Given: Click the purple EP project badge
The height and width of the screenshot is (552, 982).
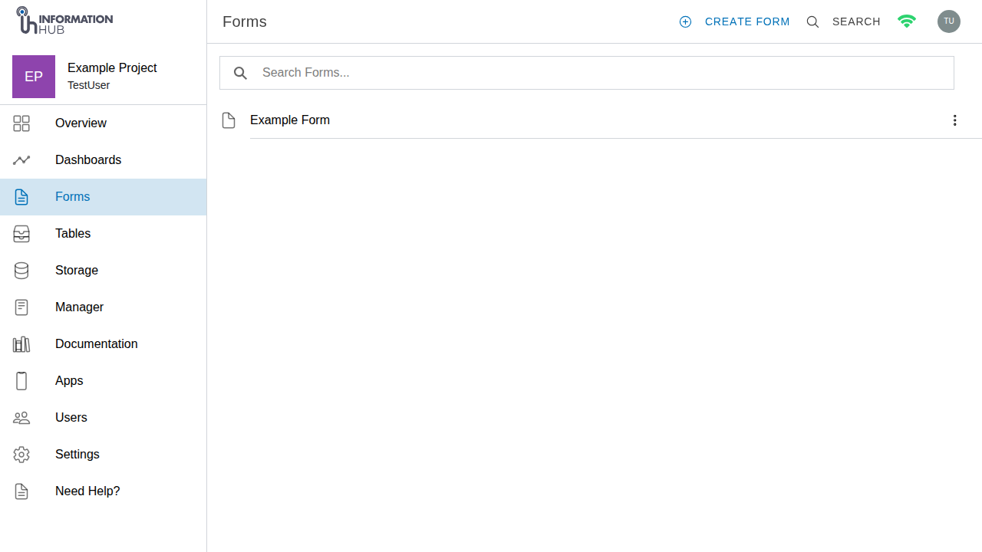Looking at the screenshot, I should pos(34,77).
